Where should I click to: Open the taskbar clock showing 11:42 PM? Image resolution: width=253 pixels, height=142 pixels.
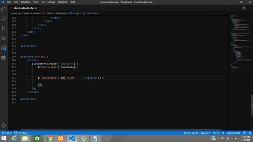click(x=246, y=138)
